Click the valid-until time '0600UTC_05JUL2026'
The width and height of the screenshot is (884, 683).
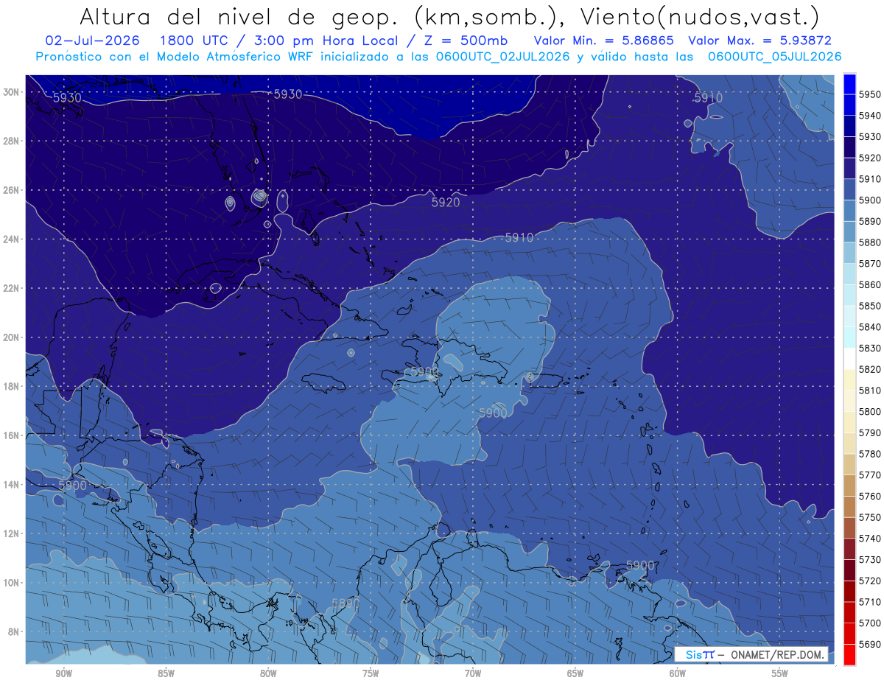(774, 56)
